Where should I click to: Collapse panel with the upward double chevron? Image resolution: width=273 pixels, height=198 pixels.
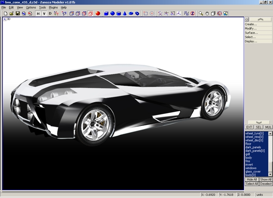pos(261,19)
